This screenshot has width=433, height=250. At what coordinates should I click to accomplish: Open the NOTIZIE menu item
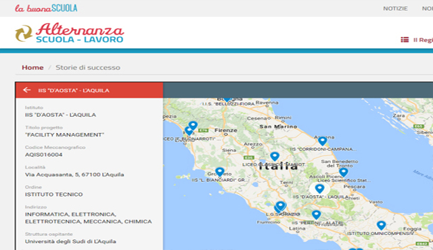point(395,9)
